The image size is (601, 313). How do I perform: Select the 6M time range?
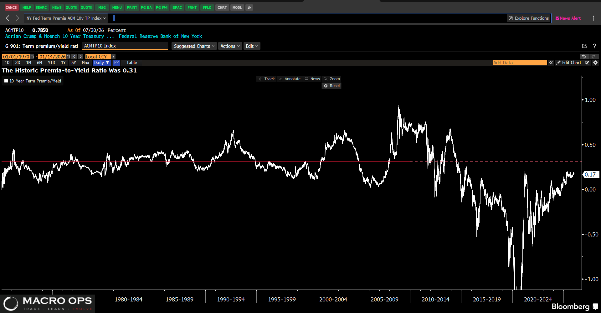(39, 63)
